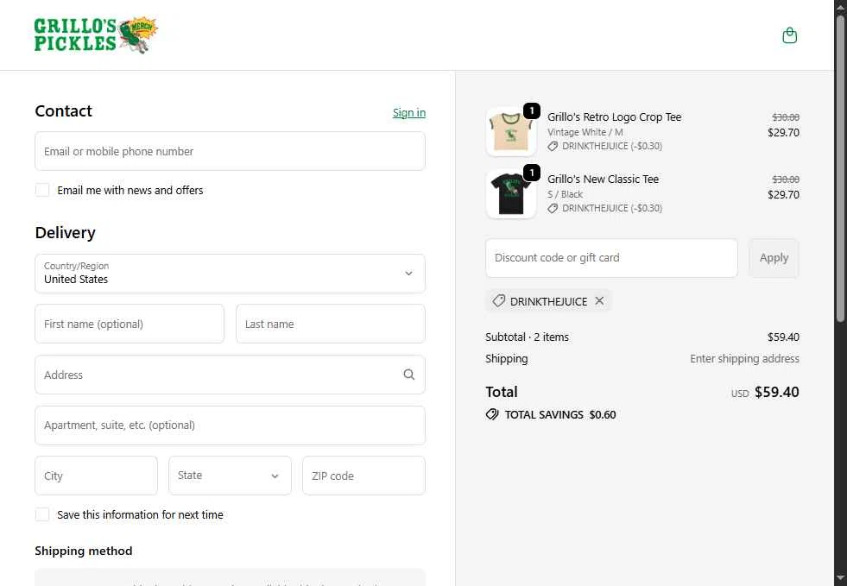Focus the Discount code or gift card field
Screen dimensions: 847x586
pyautogui.click(x=611, y=258)
